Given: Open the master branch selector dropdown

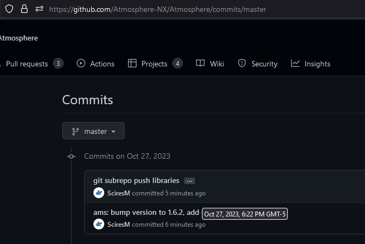Looking at the screenshot, I should pyautogui.click(x=93, y=131).
